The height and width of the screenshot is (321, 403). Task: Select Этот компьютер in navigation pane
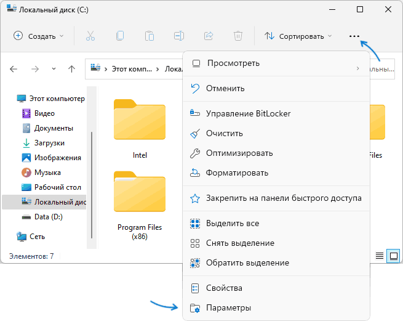point(50,99)
